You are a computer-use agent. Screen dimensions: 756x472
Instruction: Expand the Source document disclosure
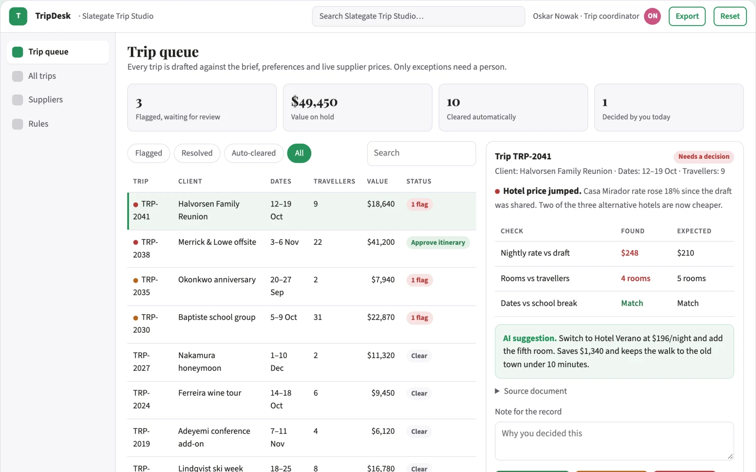click(x=531, y=391)
